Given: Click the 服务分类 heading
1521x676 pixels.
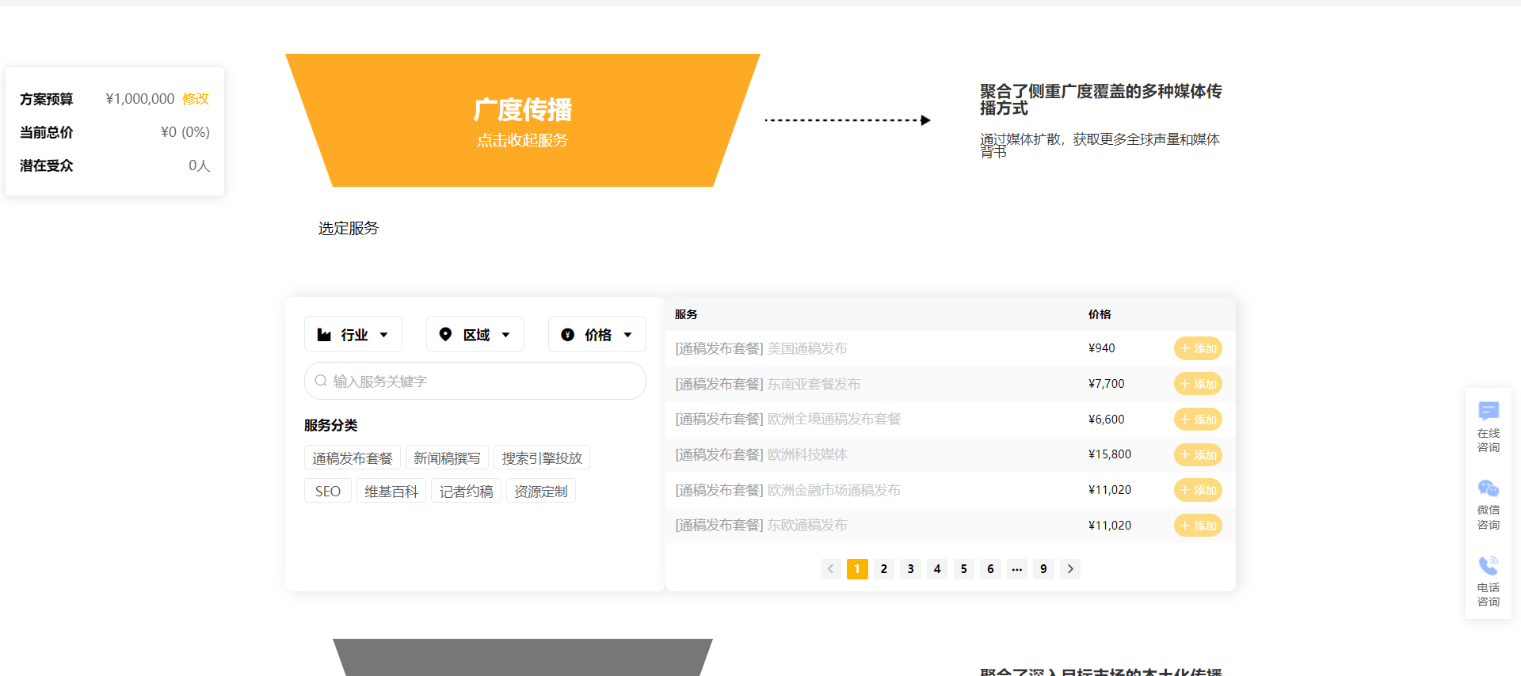Looking at the screenshot, I should point(331,425).
